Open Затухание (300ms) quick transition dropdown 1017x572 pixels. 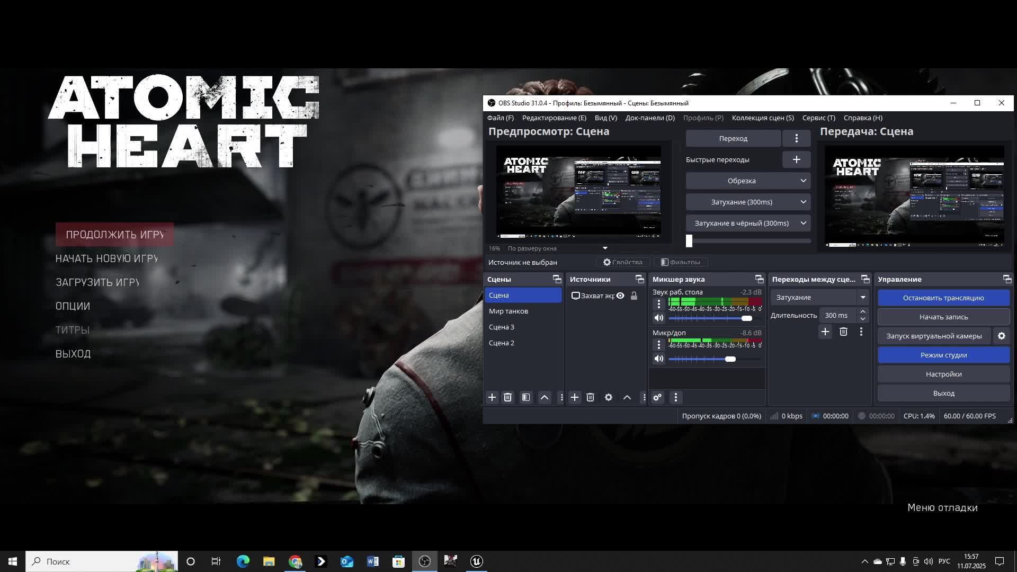click(748, 202)
